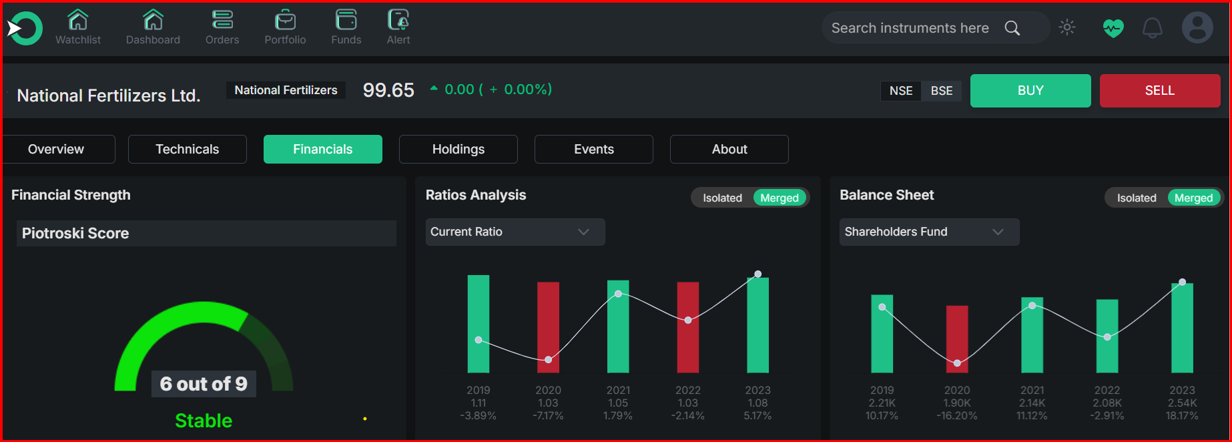Click the 1.11 ratio value for 2019
This screenshot has height=442, width=1232.
point(479,403)
